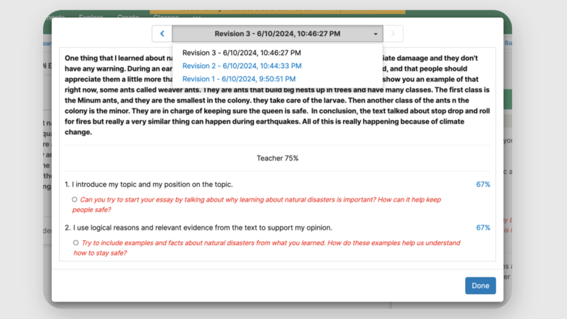
Task: Click the Done button
Action: [480, 286]
